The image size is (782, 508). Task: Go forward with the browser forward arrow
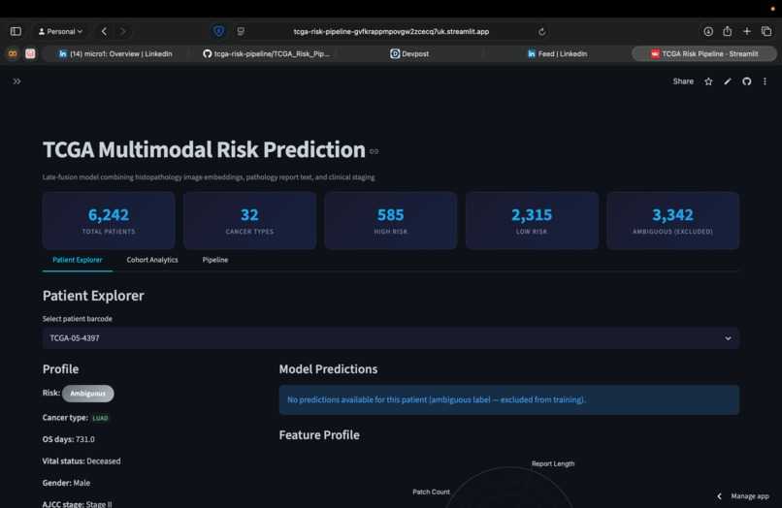(122, 31)
